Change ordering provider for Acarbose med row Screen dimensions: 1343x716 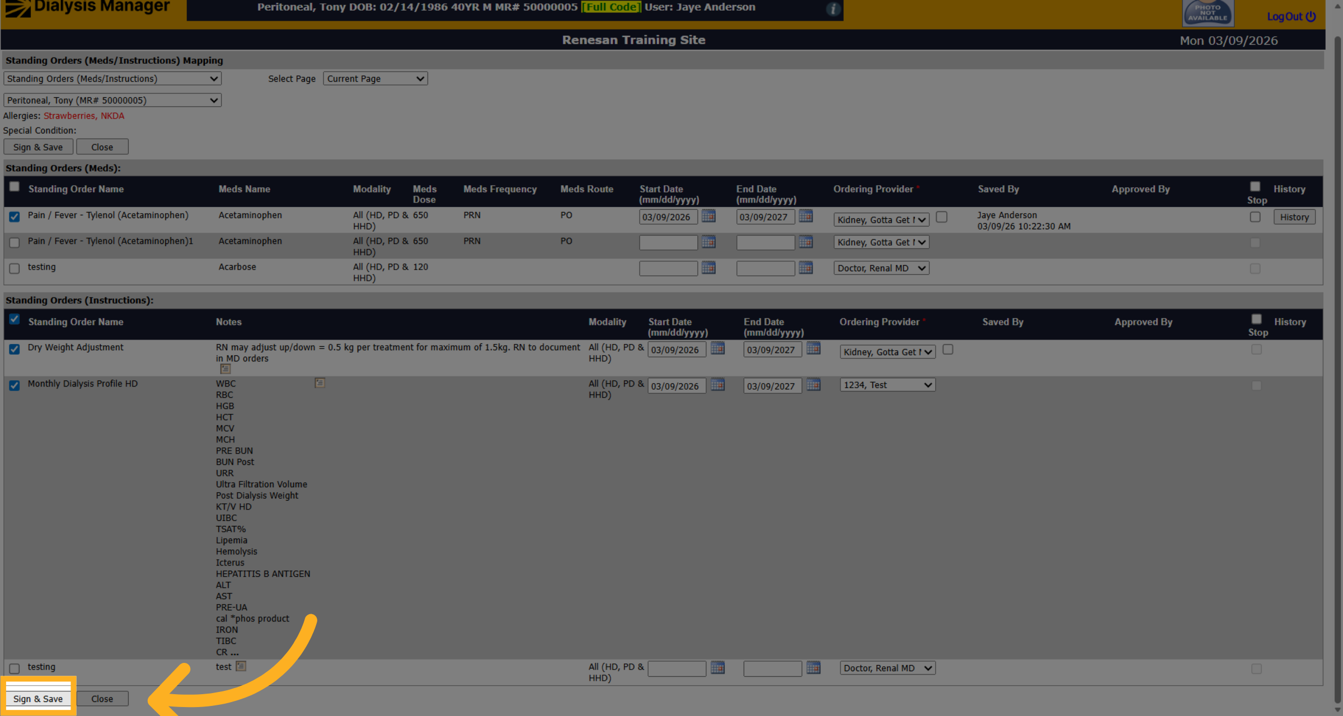click(x=881, y=268)
